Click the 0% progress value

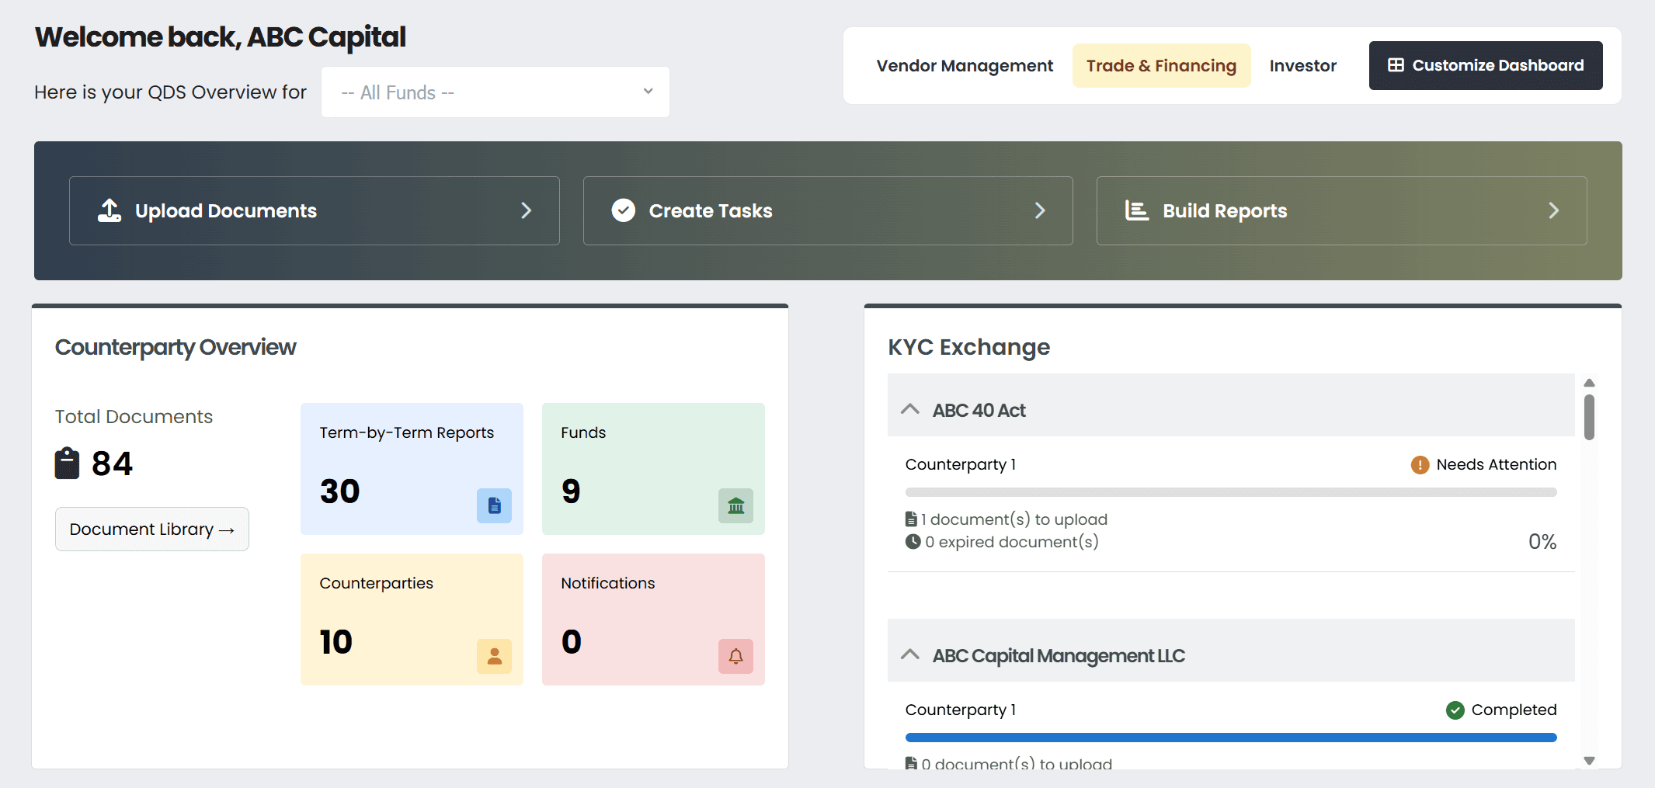click(1542, 542)
